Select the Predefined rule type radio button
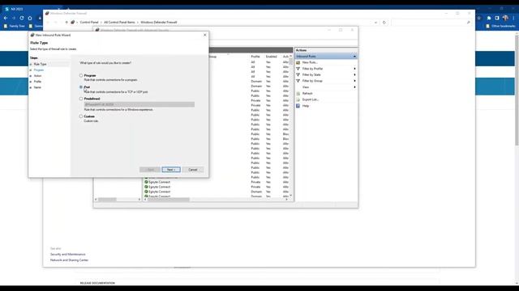Screen dimensions: 519x291 coord(81,99)
